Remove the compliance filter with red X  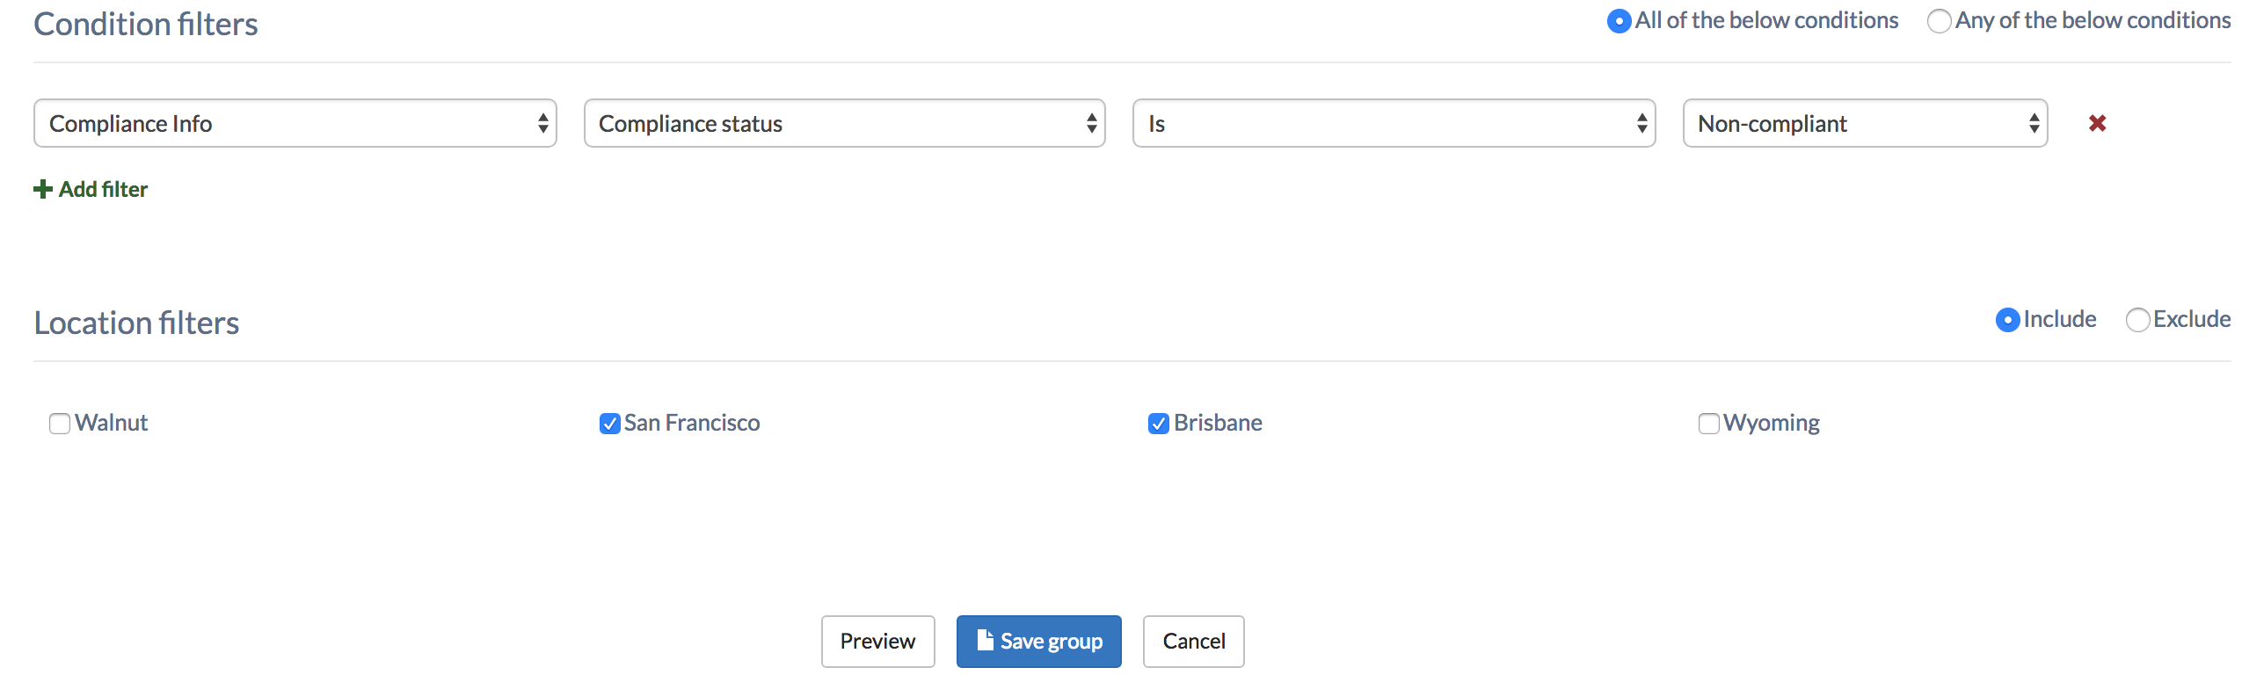[2097, 123]
